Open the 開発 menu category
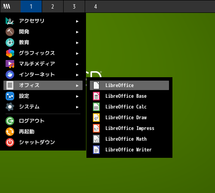 pos(43,32)
